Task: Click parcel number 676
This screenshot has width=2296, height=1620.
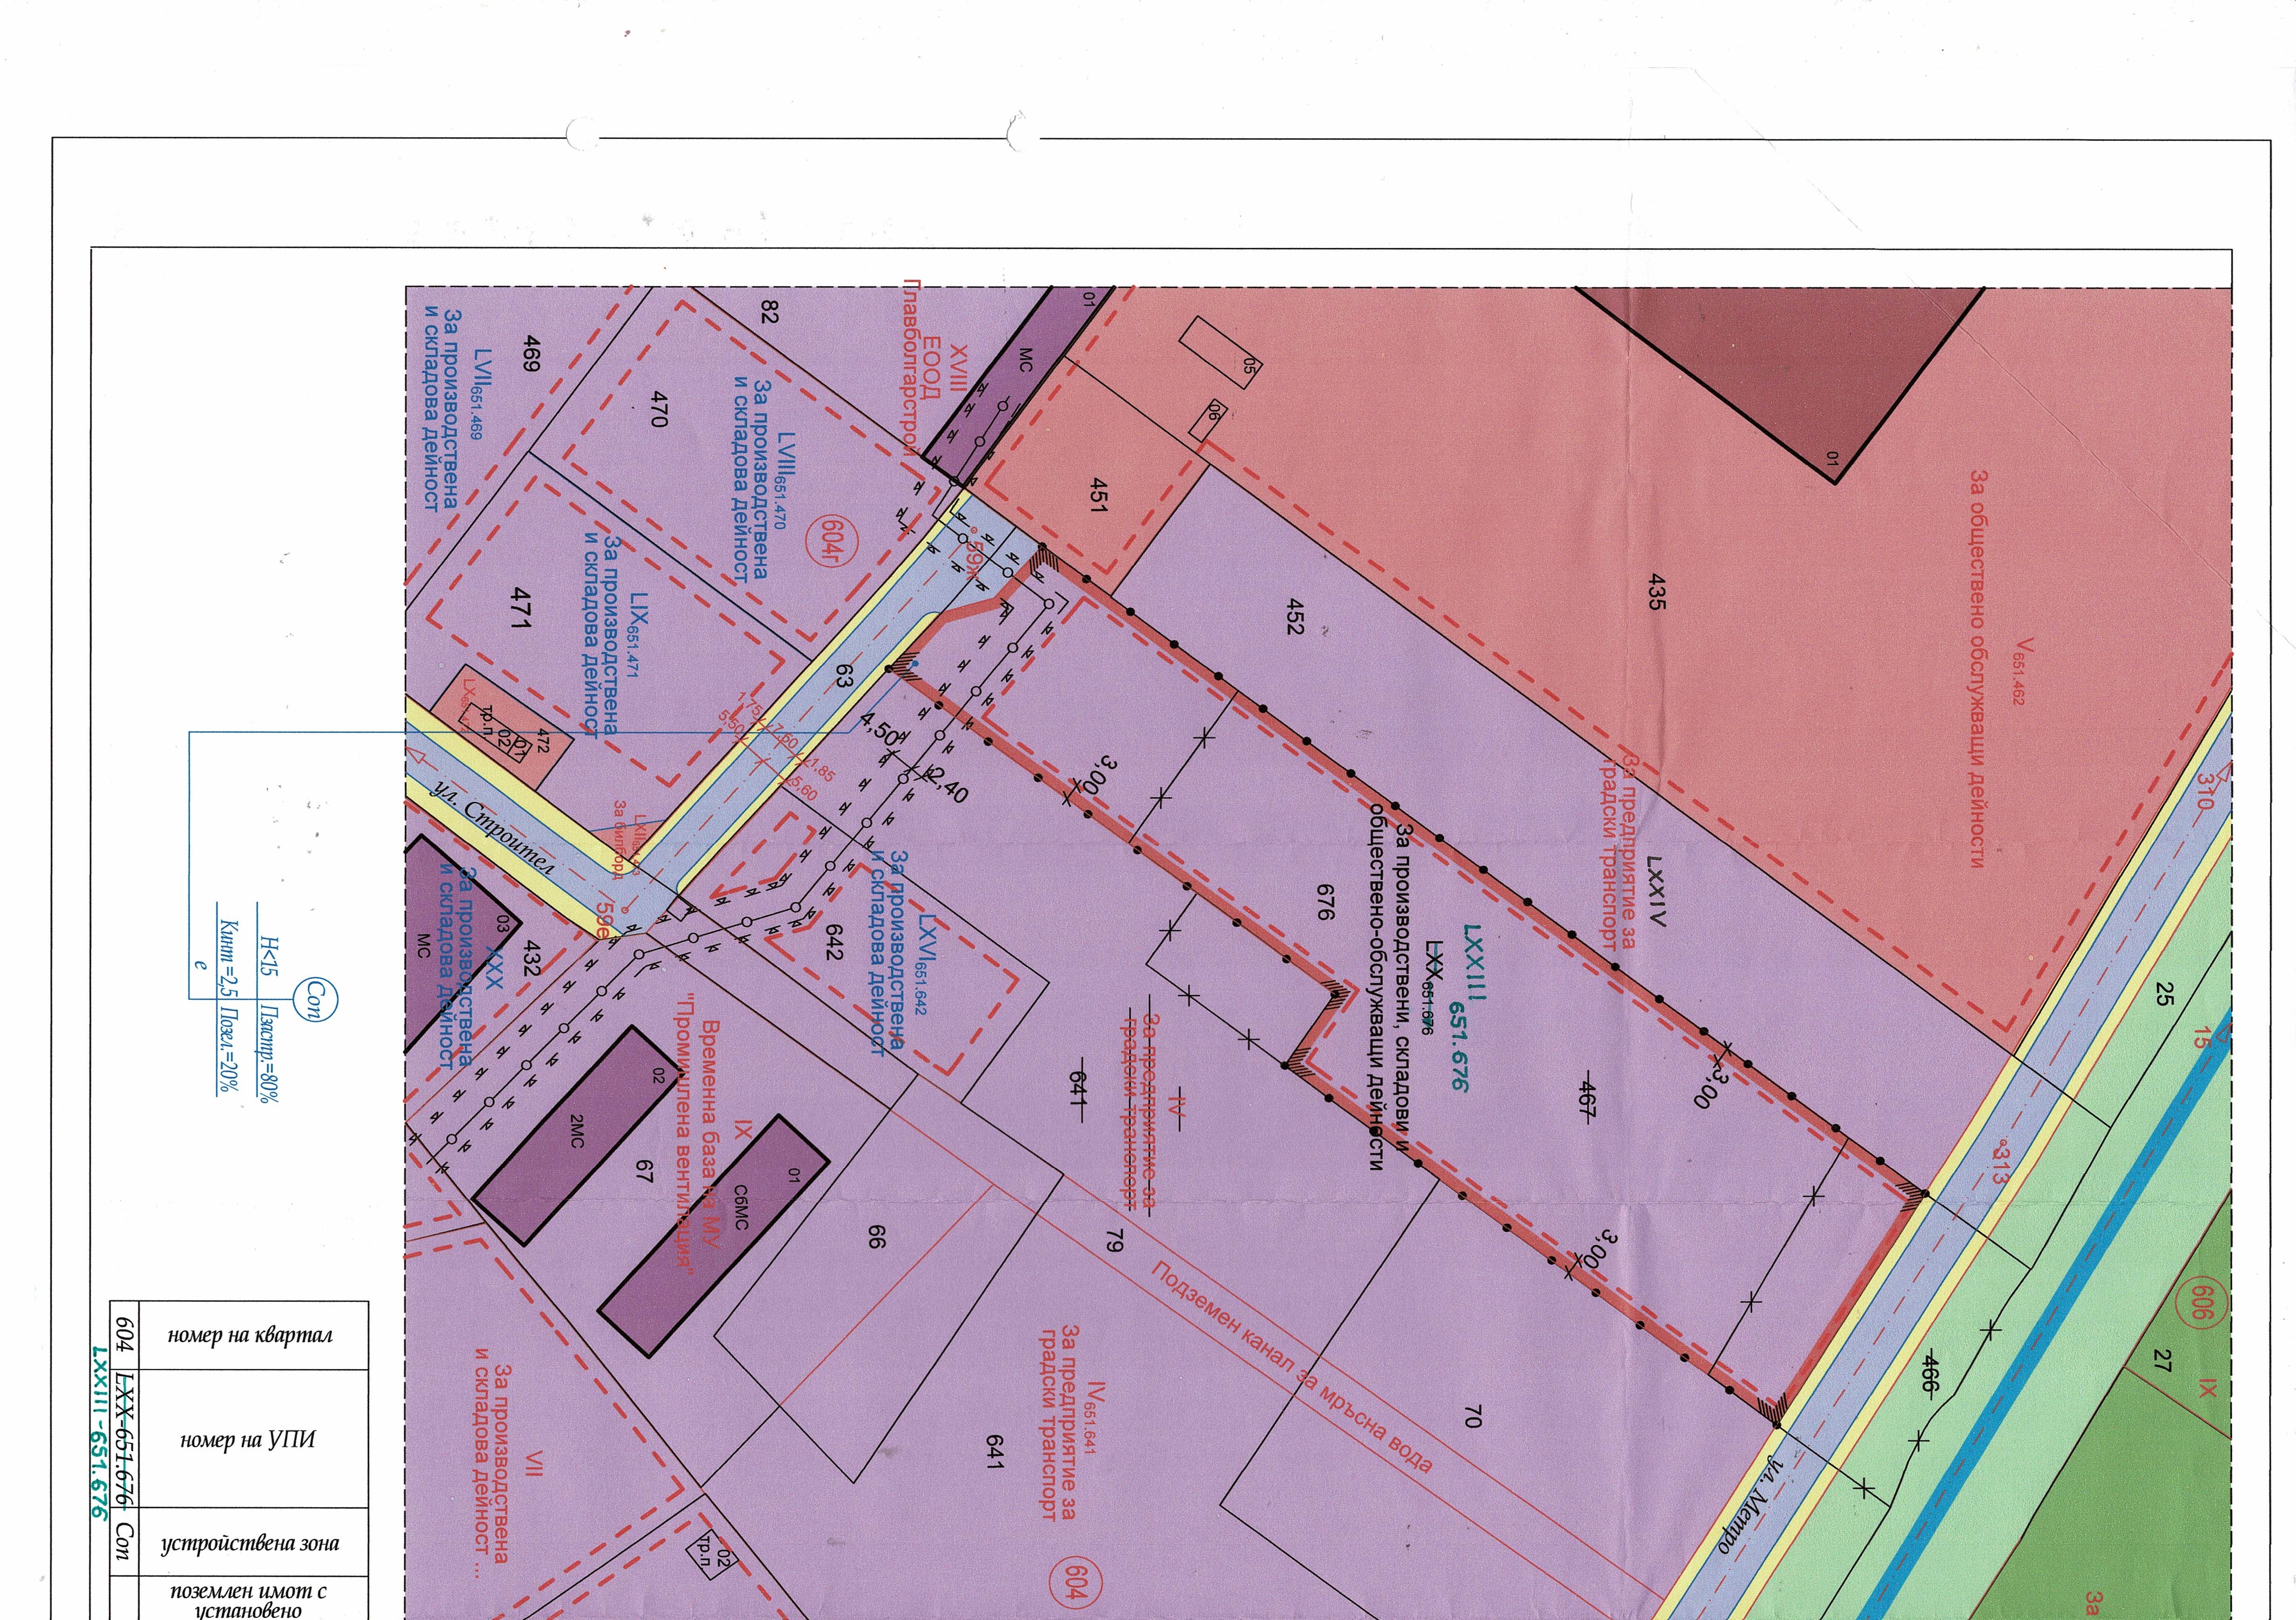Action: click(x=1326, y=901)
